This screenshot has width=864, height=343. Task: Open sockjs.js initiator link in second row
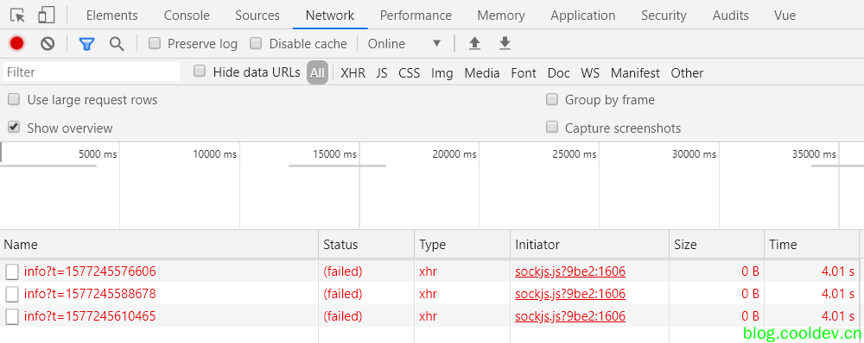click(570, 294)
